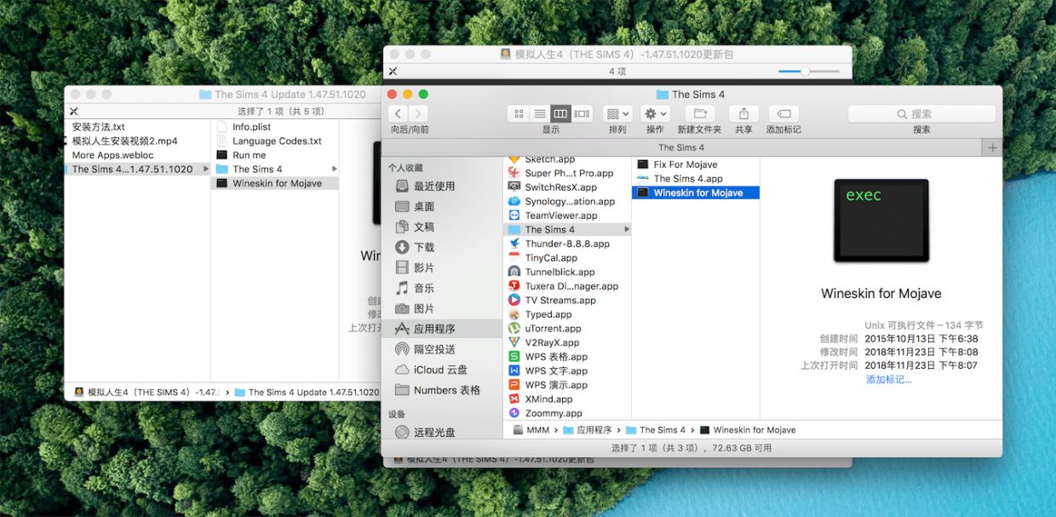Select TeamViewer.app in the applications list

(568, 215)
